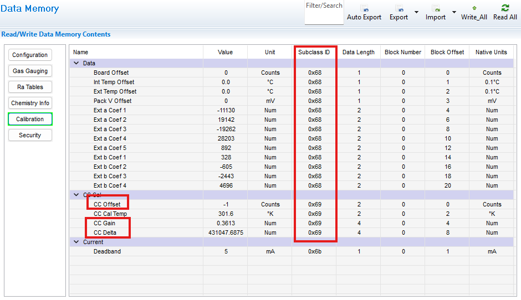Select the CC Gain row name
The image size is (521, 300).
104,223
